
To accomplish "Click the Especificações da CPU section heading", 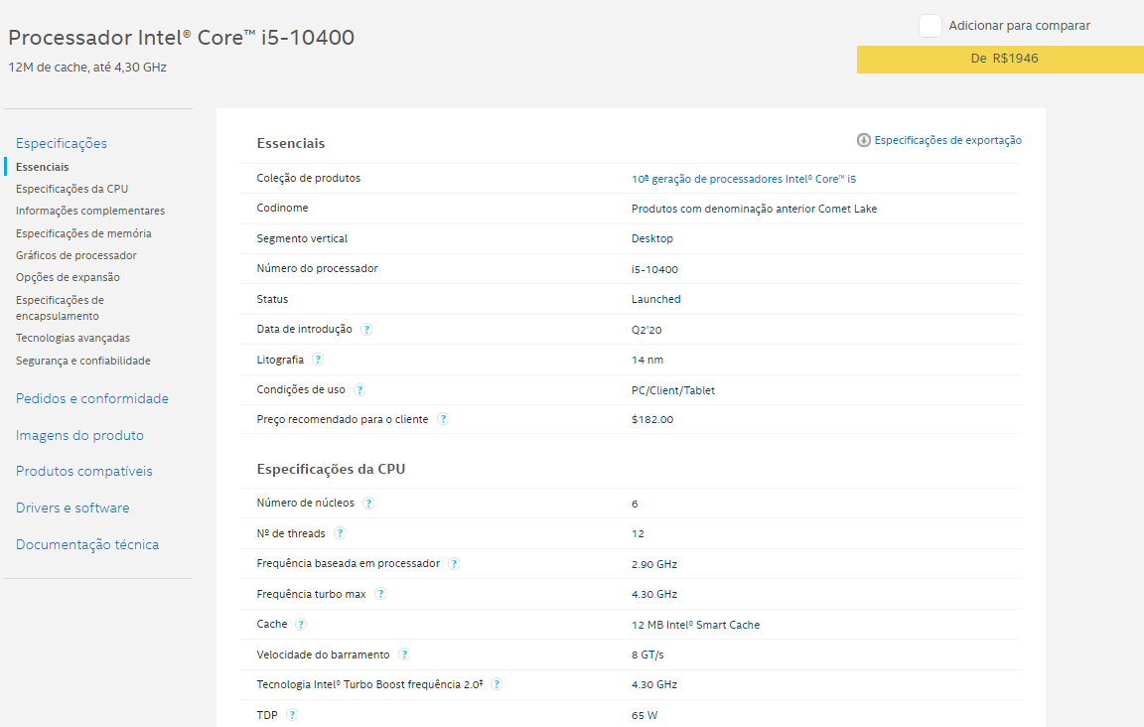I will click(332, 470).
